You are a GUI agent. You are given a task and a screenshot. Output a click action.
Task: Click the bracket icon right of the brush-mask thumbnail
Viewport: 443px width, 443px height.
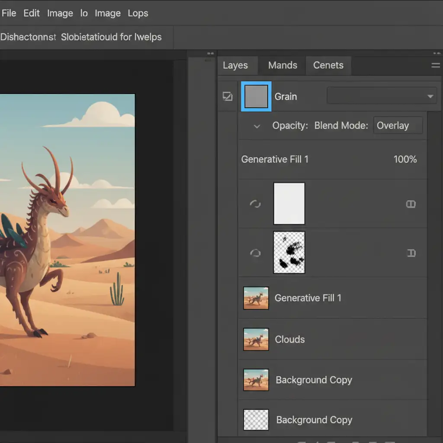click(x=411, y=253)
